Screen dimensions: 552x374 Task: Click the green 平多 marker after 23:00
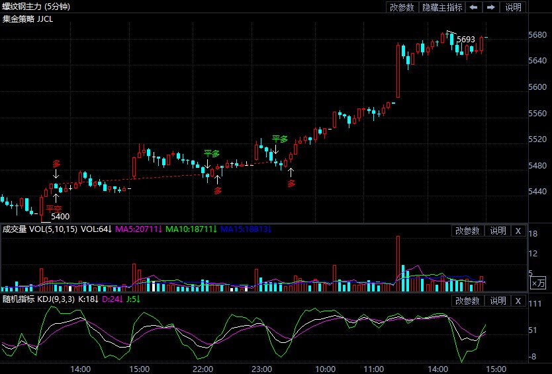pyautogui.click(x=280, y=139)
